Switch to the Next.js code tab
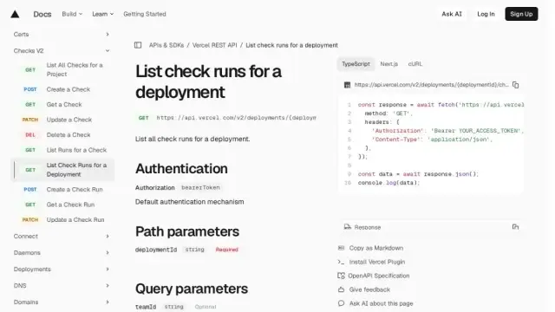The height and width of the screenshot is (312, 555). coord(389,64)
